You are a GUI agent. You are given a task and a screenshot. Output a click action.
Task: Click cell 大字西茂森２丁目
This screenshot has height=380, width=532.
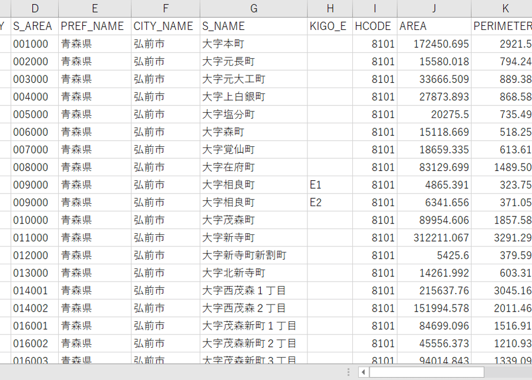pos(253,309)
